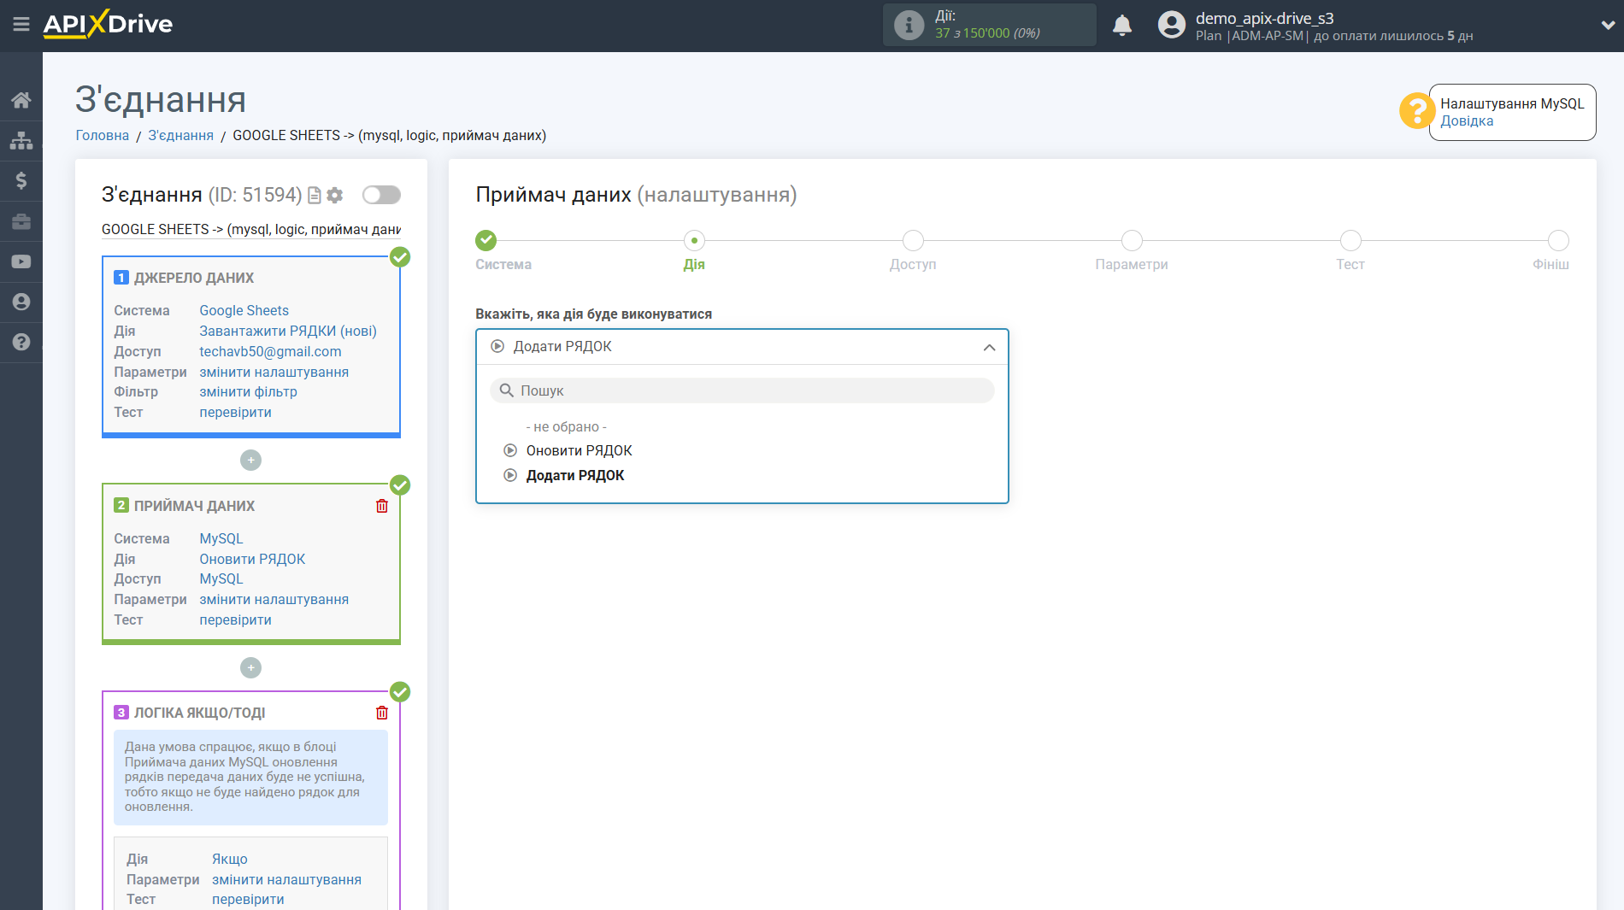The width and height of the screenshot is (1624, 910).
Task: Select Оновити РЯДОК dropdown option
Action: click(579, 451)
